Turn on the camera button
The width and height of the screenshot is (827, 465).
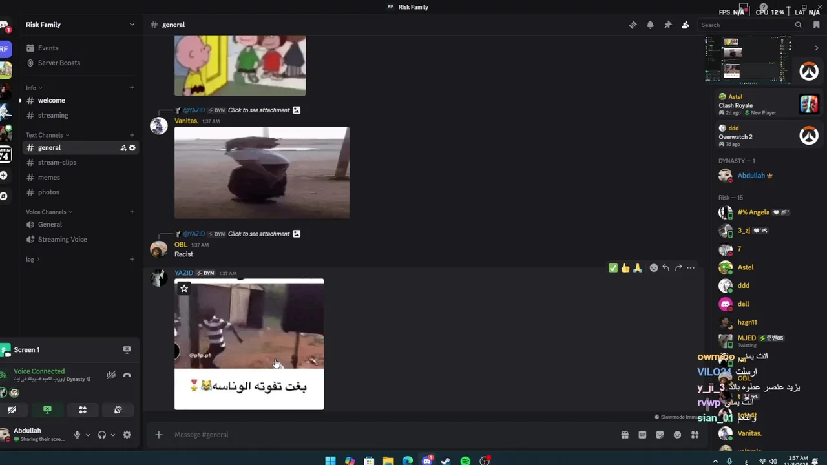(x=12, y=409)
